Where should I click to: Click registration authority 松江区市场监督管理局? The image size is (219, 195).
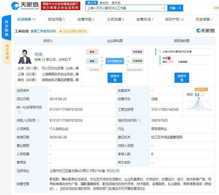(x=167, y=137)
